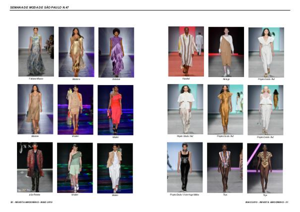
Task: Click the right page footer page number 31
Action: 287,202
